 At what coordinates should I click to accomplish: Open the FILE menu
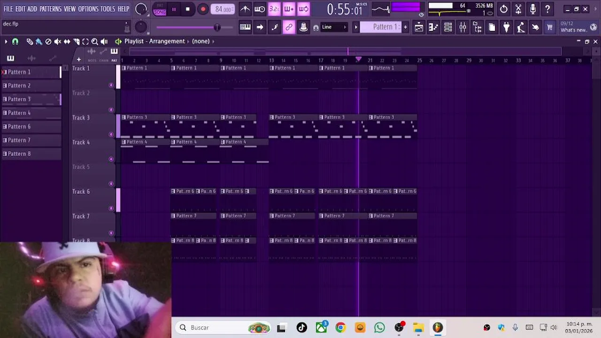[x=8, y=9]
